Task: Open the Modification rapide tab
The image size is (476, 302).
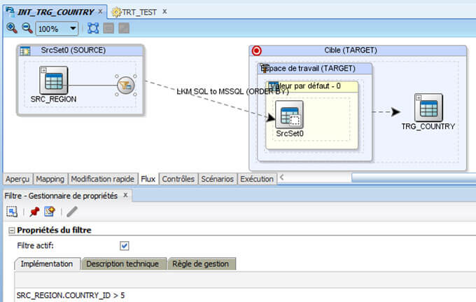Action: tap(103, 179)
